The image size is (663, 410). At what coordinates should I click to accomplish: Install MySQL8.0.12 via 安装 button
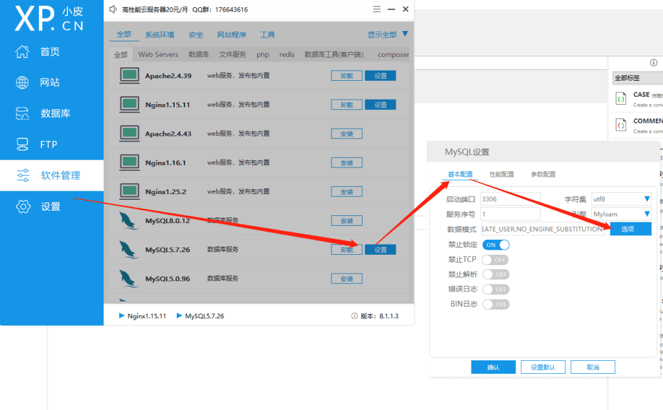(x=347, y=221)
